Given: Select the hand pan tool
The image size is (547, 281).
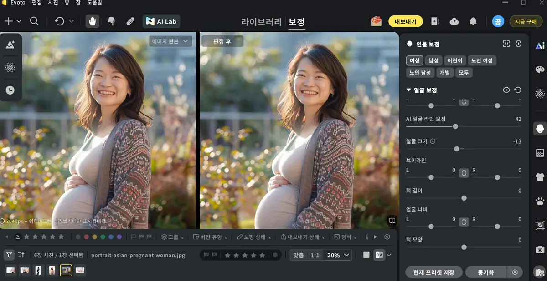Looking at the screenshot, I should pos(93,21).
